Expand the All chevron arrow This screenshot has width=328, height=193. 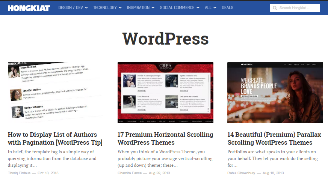pyautogui.click(x=215, y=8)
